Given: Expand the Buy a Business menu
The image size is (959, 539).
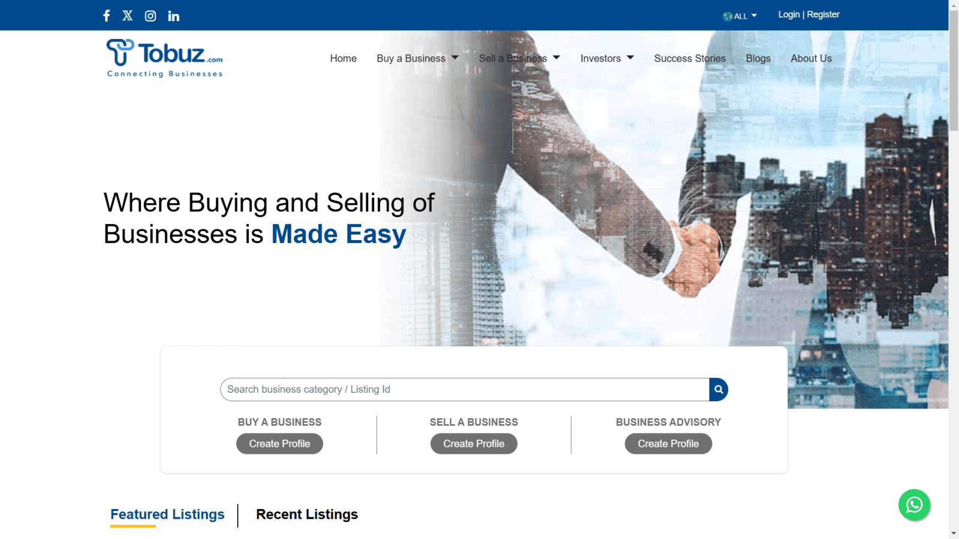Looking at the screenshot, I should pyautogui.click(x=417, y=58).
